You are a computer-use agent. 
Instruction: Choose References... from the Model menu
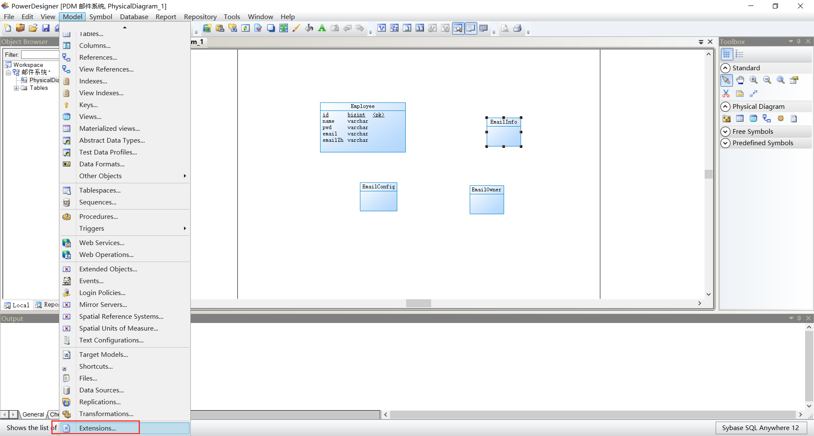(125, 58)
